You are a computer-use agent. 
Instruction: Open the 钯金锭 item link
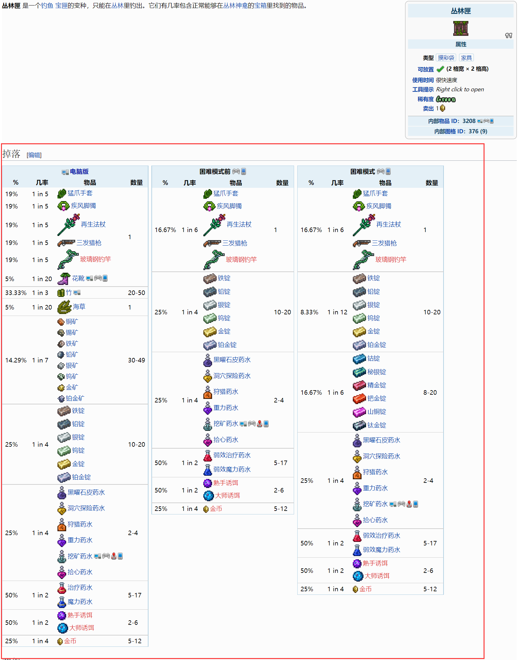pos(376,399)
